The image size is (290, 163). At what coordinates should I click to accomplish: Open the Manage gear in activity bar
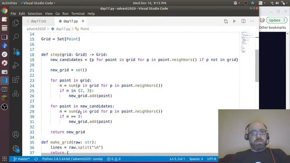[16, 149]
